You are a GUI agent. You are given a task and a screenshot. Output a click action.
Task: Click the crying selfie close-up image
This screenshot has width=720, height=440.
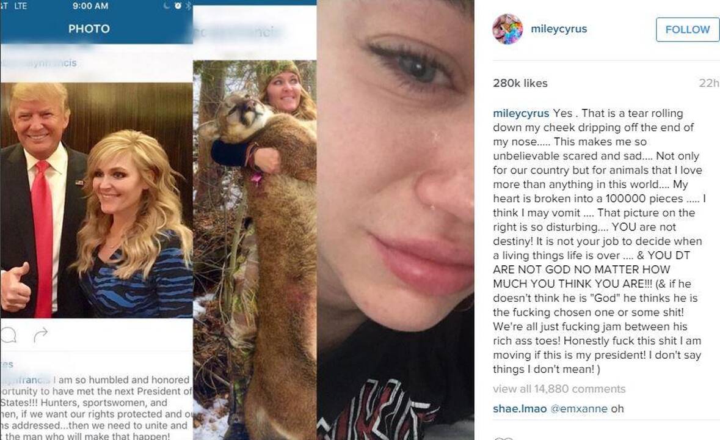tap(395, 220)
